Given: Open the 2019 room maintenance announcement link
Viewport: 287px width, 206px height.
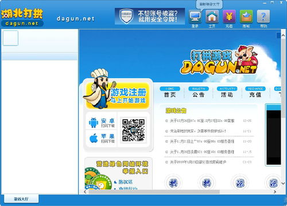Looking at the screenshot, I should pos(198,162).
